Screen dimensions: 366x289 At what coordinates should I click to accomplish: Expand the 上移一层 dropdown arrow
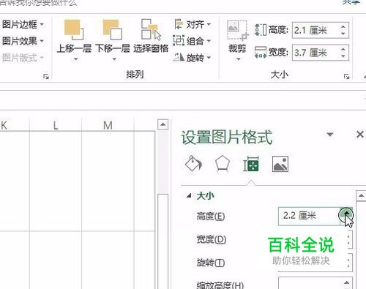coord(75,59)
